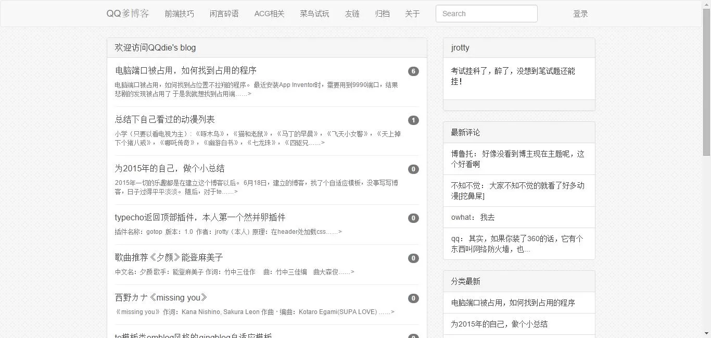
Task: Click the comment count badge showing 6
Action: (413, 71)
